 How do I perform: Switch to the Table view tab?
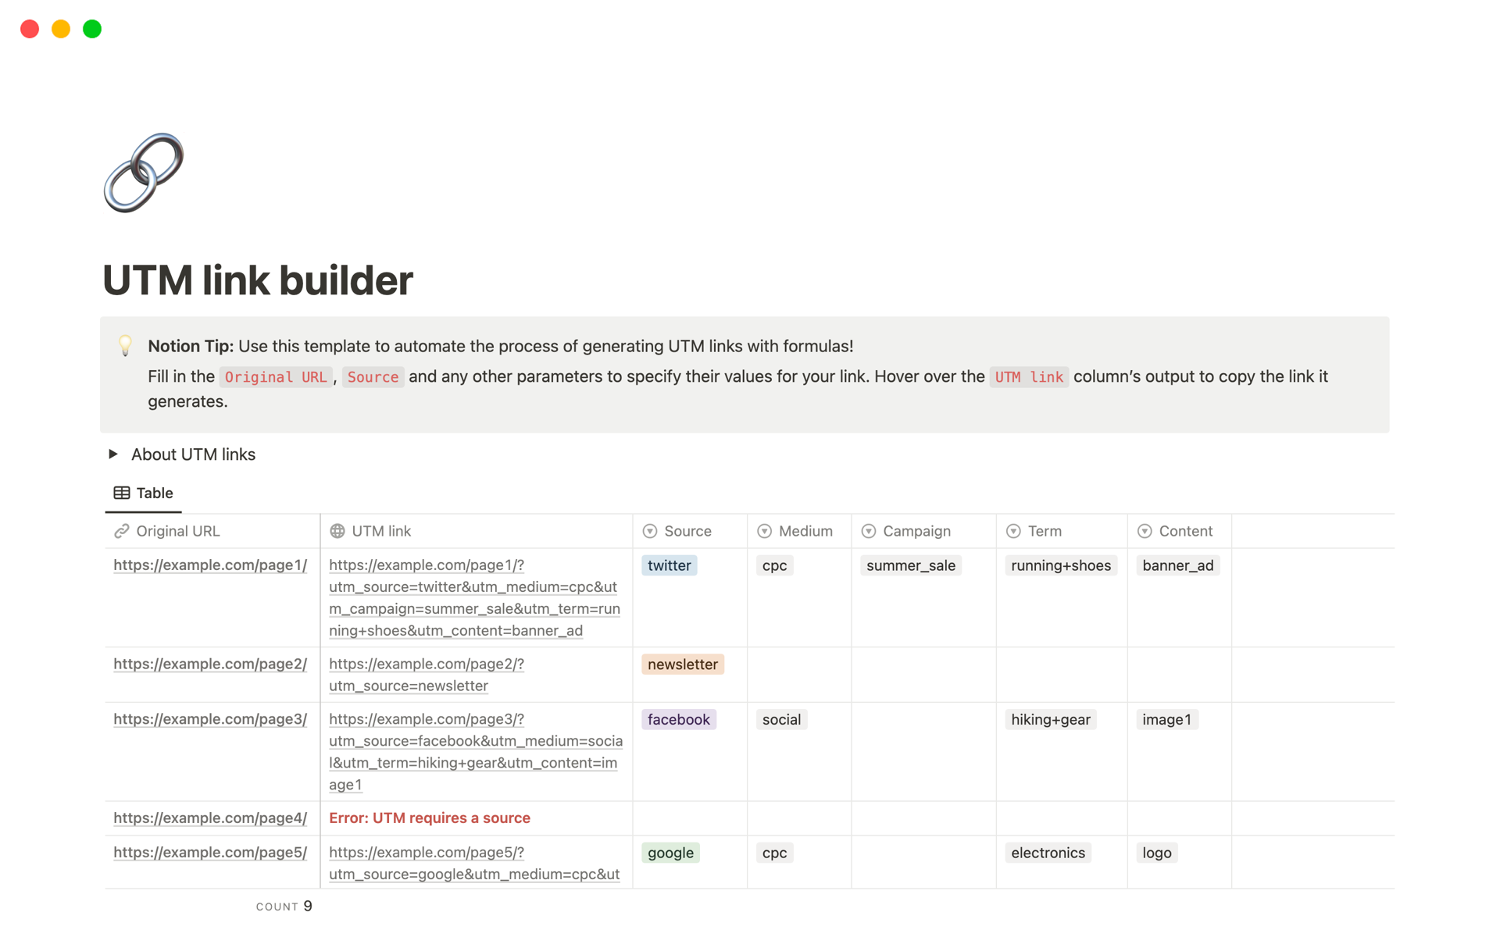point(143,493)
